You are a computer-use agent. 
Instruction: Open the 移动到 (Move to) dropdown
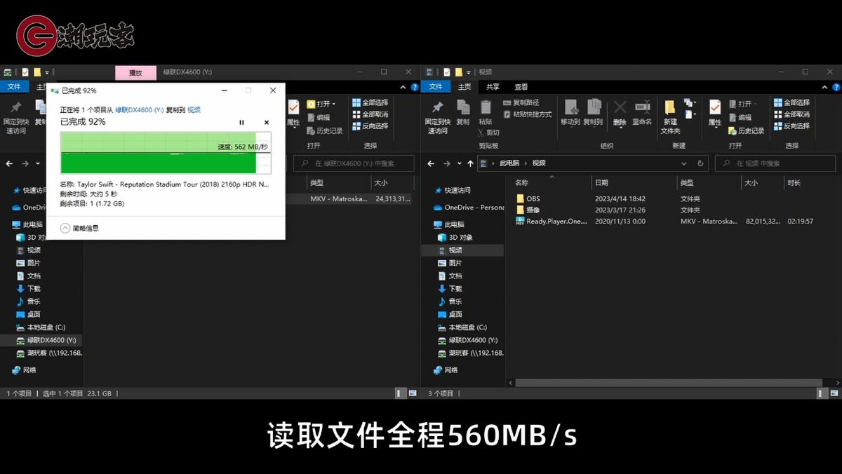pos(570,112)
